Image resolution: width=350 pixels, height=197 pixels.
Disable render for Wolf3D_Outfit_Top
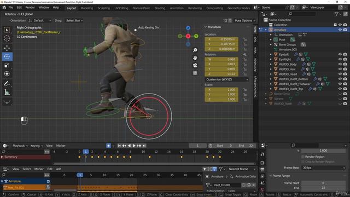tap(345, 89)
